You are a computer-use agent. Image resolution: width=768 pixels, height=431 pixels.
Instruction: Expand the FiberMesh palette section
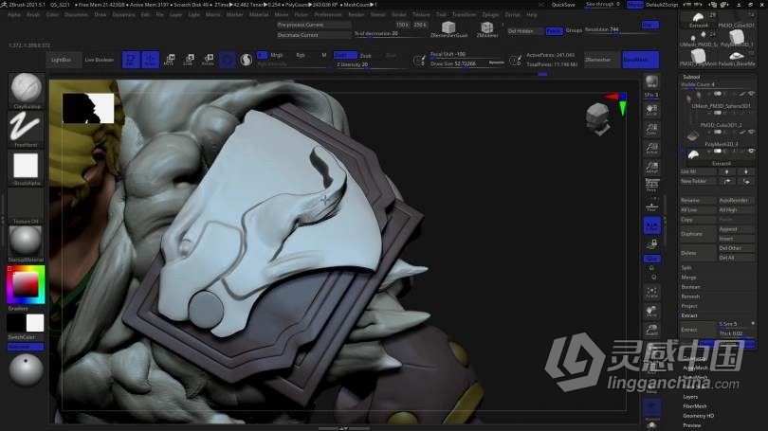click(695, 406)
